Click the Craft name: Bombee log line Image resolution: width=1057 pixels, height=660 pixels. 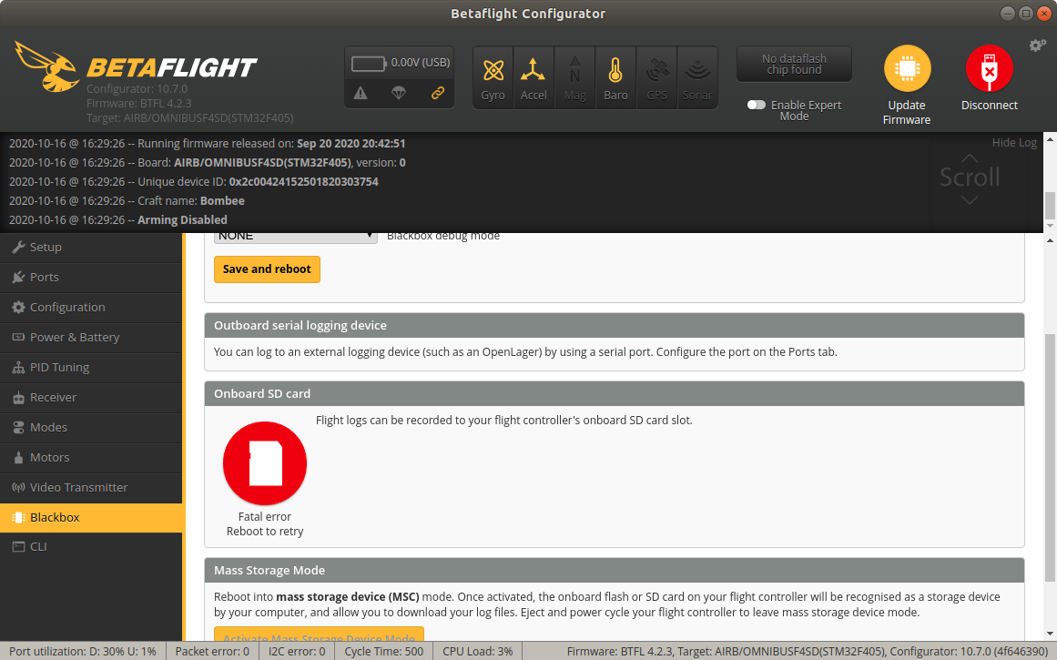coord(127,201)
